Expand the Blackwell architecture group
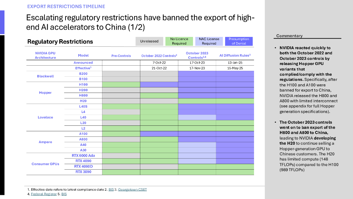The width and height of the screenshot is (353, 199). [x=45, y=76]
